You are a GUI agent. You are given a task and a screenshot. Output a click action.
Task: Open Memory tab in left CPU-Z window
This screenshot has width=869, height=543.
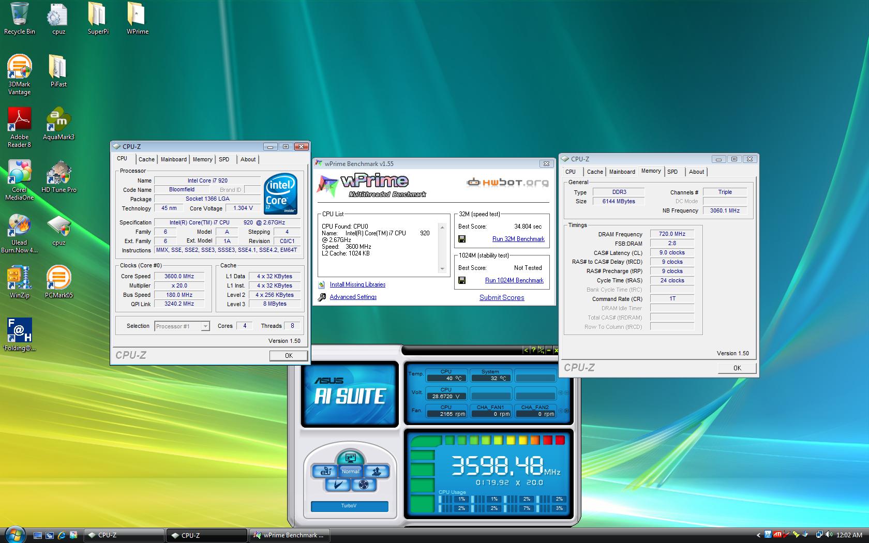[202, 159]
